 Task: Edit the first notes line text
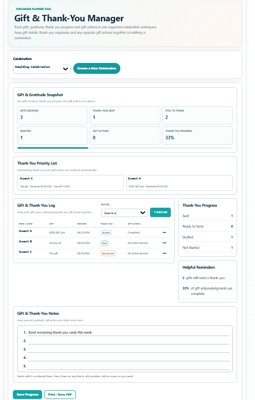[129, 333]
